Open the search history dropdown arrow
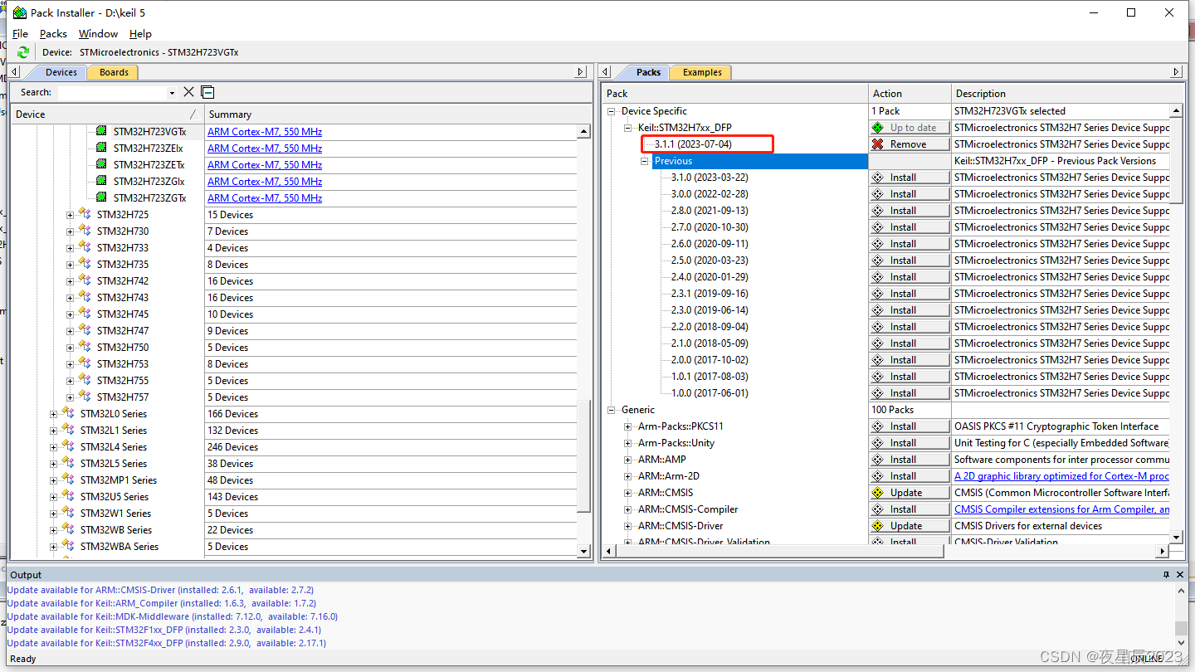The width and height of the screenshot is (1195, 672). (x=172, y=93)
